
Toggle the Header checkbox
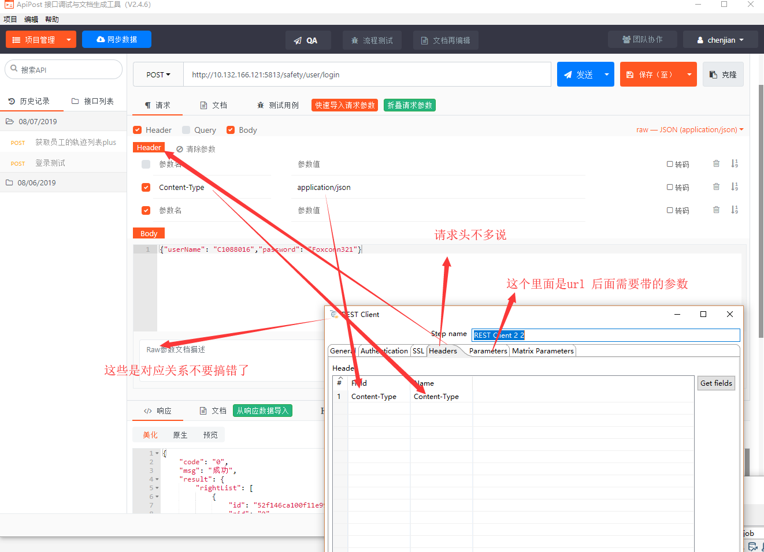click(138, 130)
